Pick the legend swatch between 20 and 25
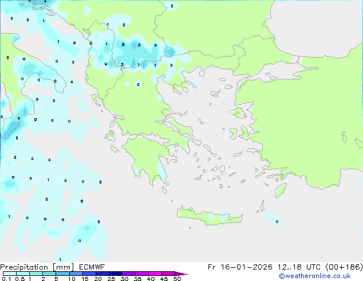The width and height of the screenshot is (363, 281). coord(102,274)
